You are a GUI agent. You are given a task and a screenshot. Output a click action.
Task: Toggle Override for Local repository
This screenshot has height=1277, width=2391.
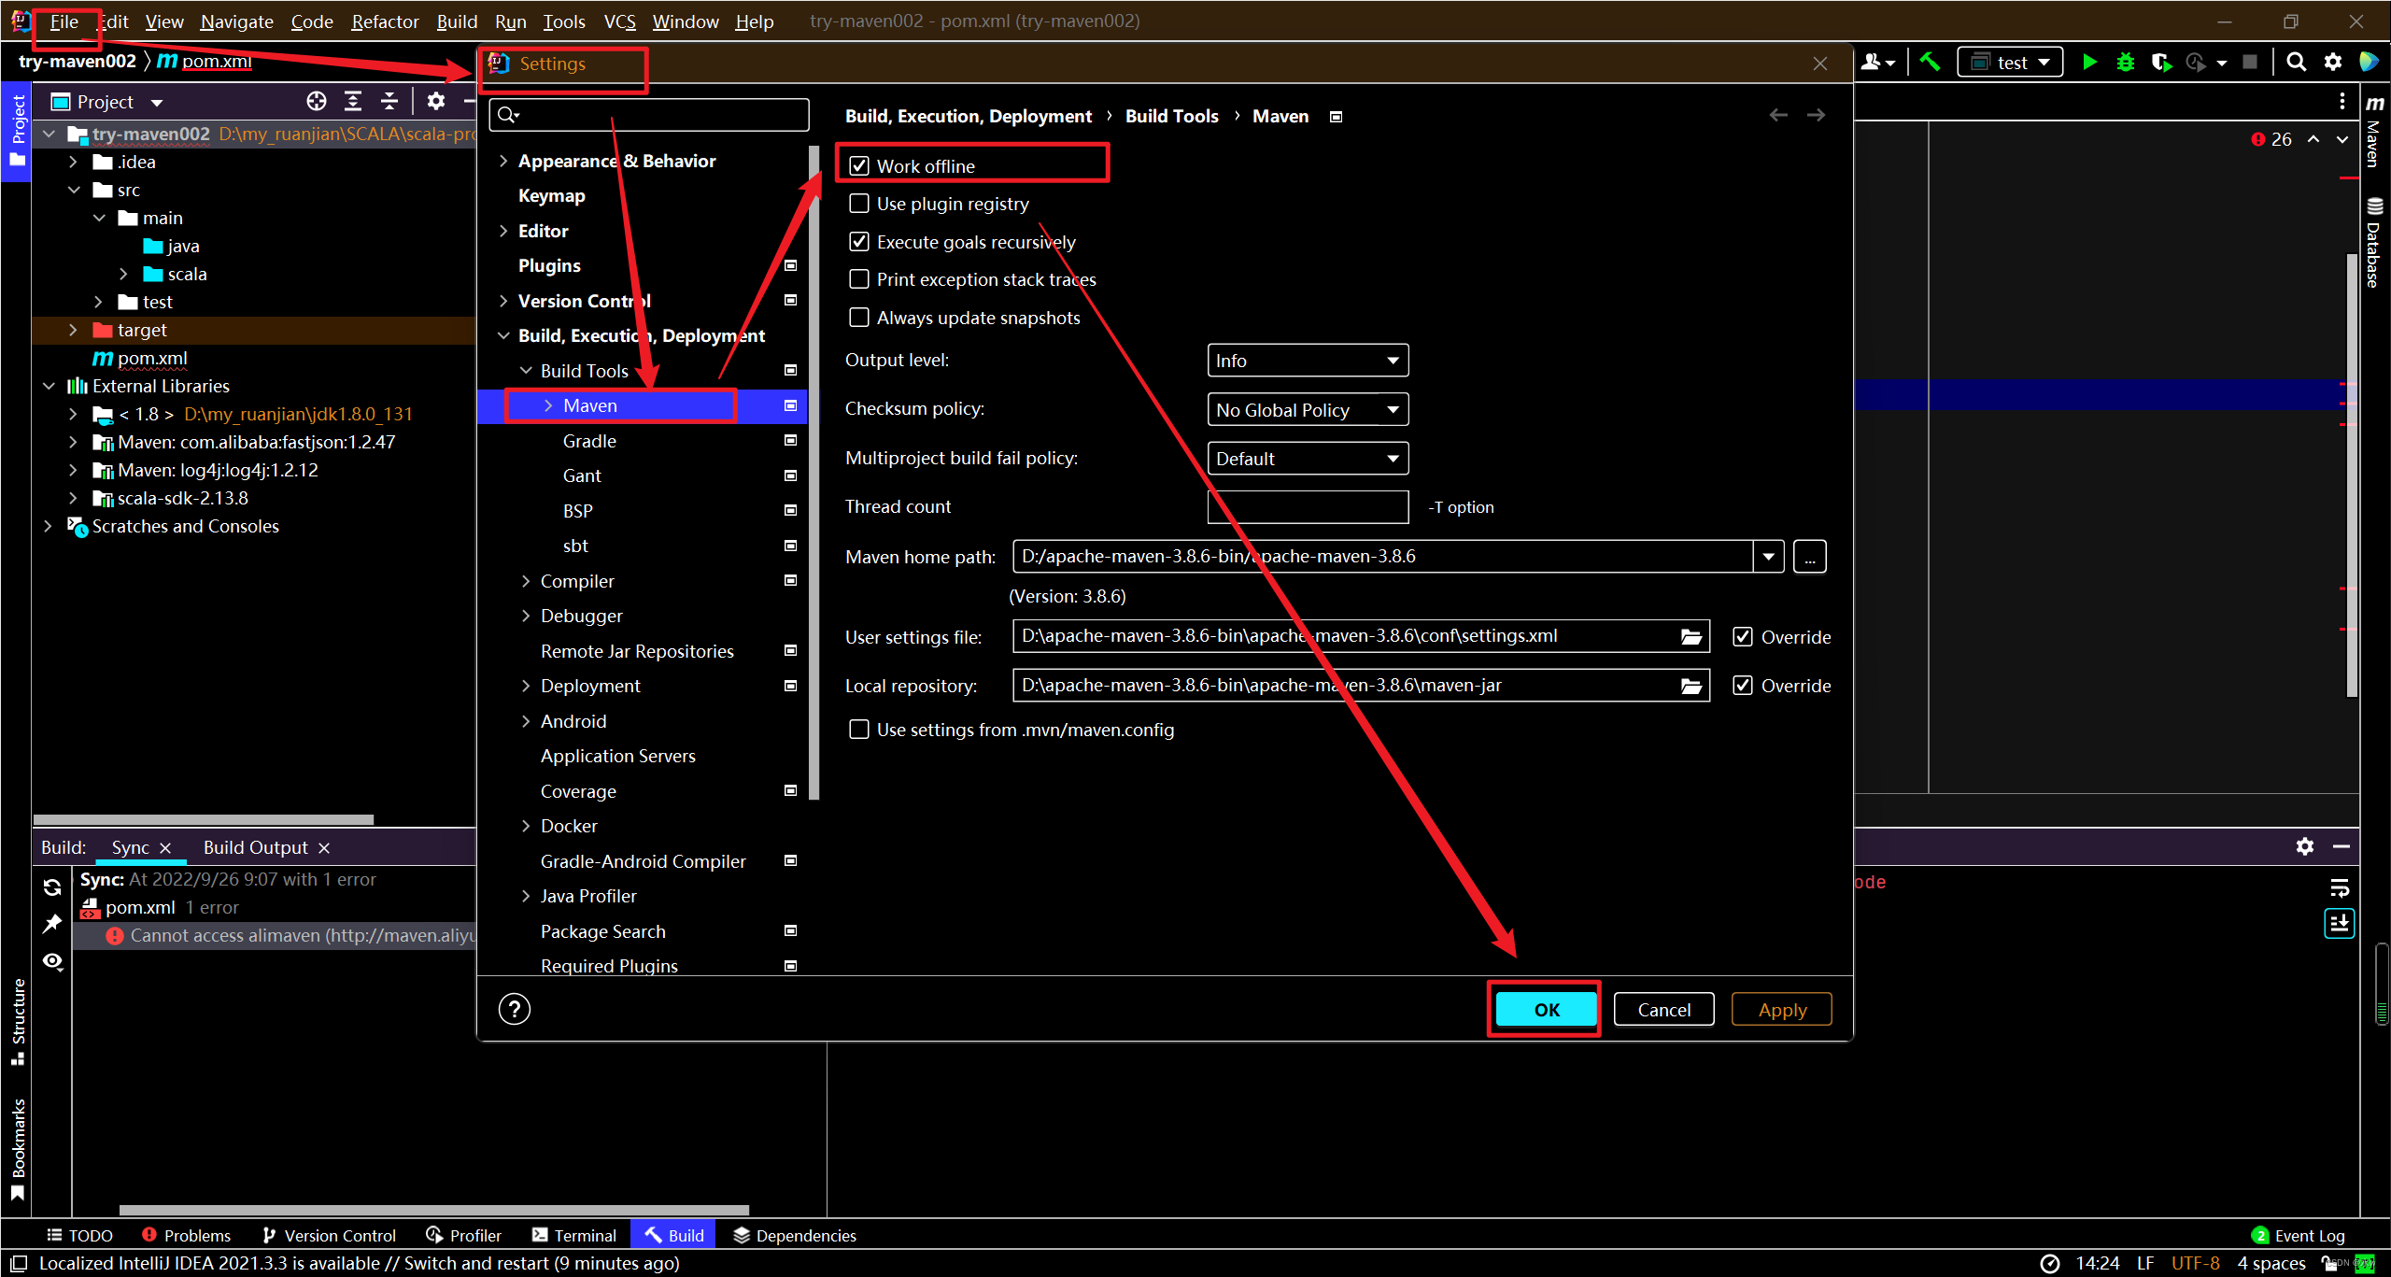tap(1743, 686)
